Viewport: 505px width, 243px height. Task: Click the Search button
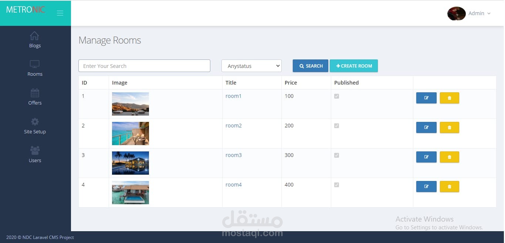311,66
